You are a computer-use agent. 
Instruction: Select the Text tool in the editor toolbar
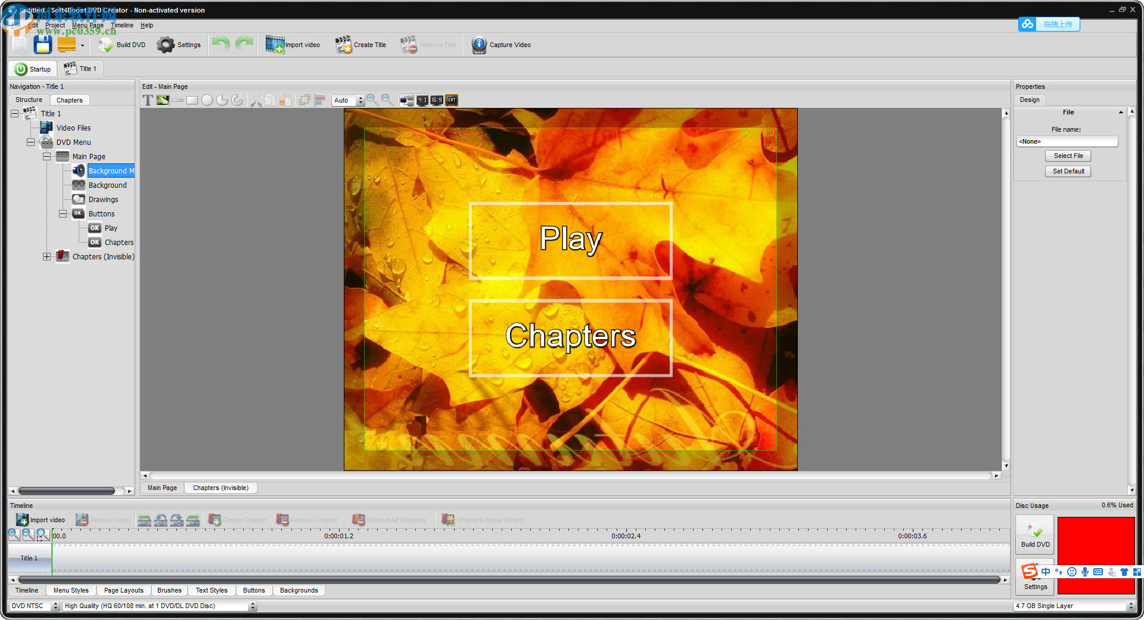(x=148, y=100)
